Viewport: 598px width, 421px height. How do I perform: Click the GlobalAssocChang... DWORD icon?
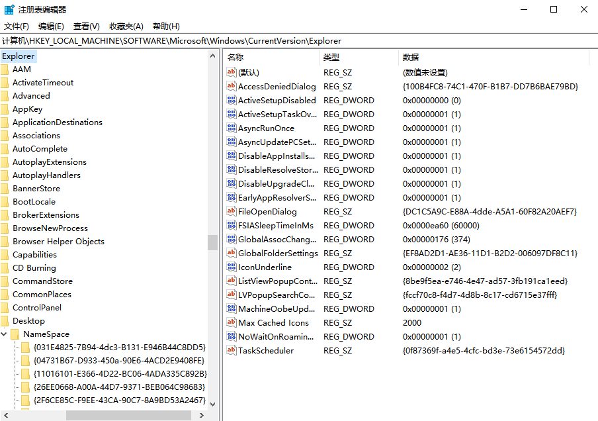[x=231, y=239]
